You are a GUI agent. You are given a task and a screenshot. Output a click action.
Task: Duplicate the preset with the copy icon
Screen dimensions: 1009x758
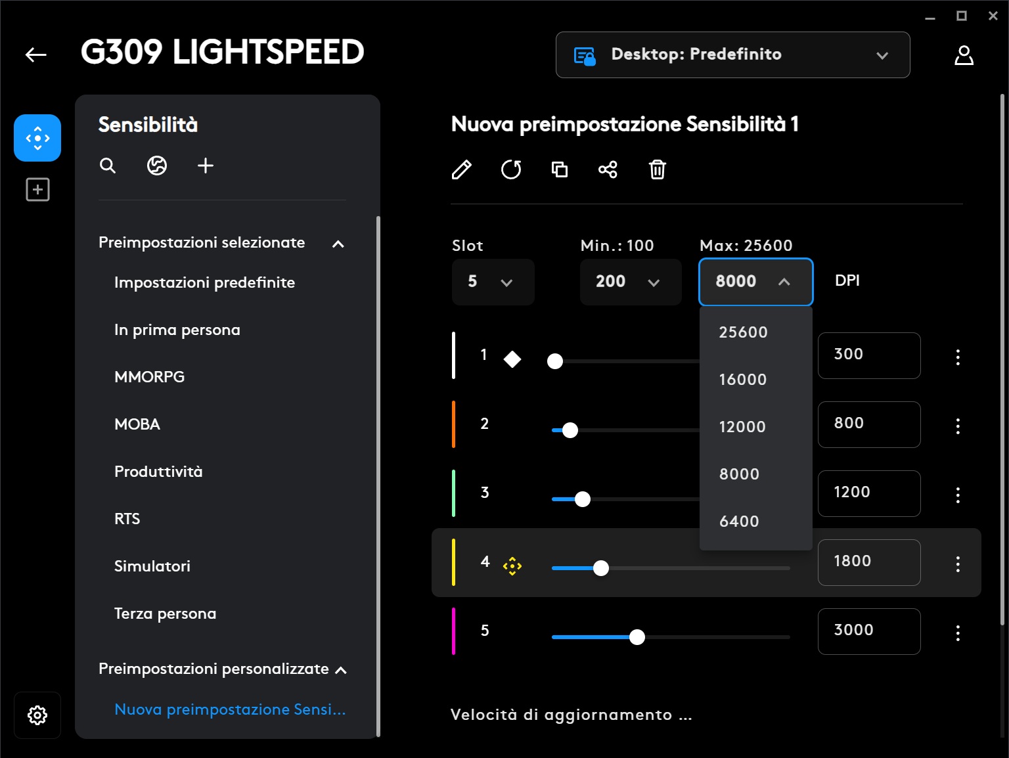point(560,169)
